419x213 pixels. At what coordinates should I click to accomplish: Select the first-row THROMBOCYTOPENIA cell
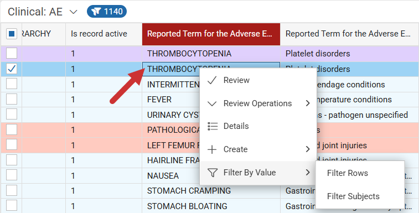(x=211, y=54)
